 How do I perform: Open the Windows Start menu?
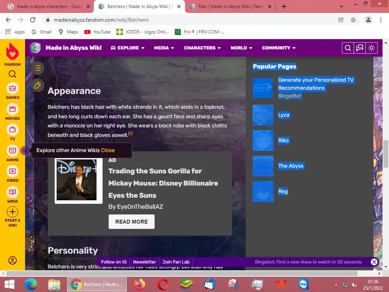coord(9,284)
